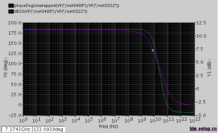Click the 133.0939deg phase readout field
The width and height of the screenshot is (218, 133).
click(x=48, y=129)
